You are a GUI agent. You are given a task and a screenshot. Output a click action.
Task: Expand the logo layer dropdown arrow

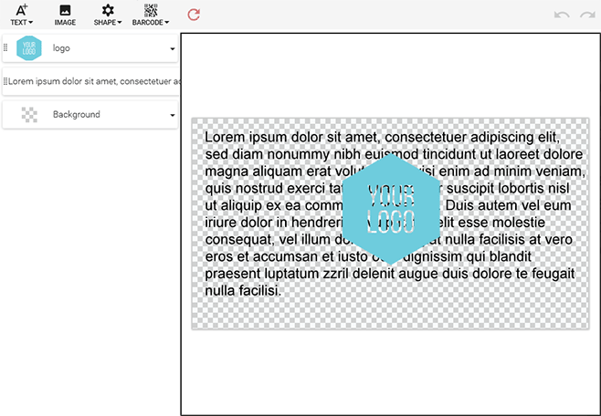(173, 49)
